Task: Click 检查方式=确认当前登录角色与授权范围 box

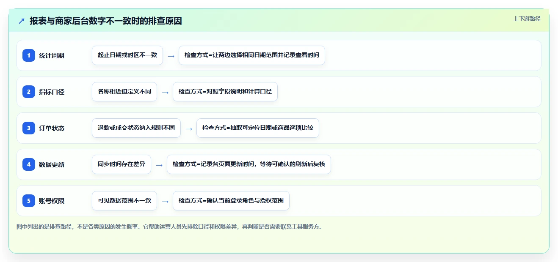Action: click(x=231, y=201)
